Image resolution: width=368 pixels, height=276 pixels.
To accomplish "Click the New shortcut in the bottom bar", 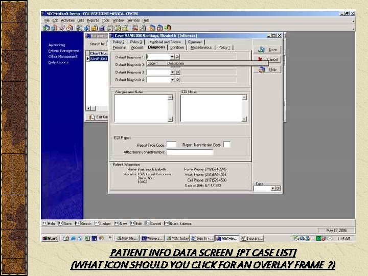I will [x=121, y=223].
